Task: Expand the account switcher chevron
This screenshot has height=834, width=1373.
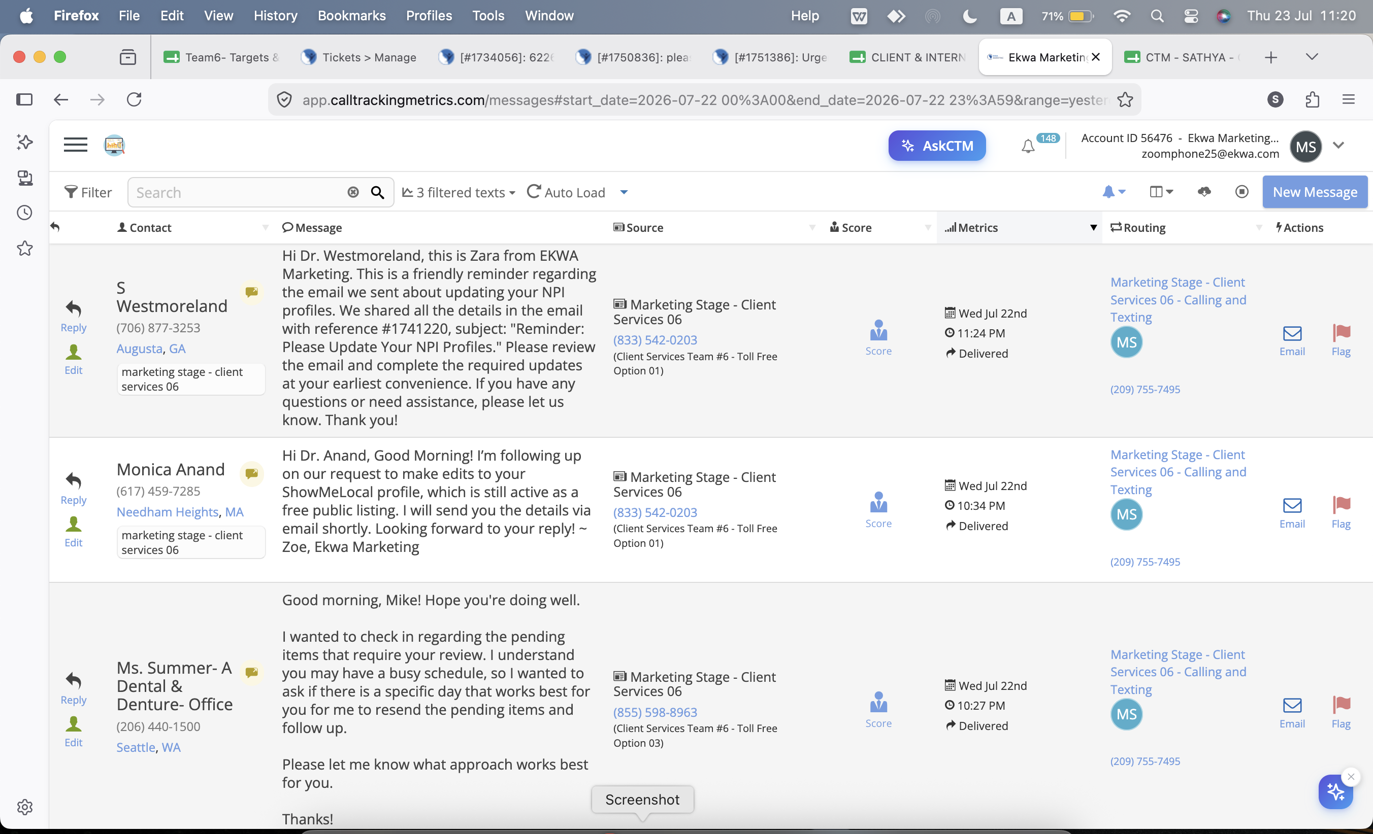Action: tap(1338, 145)
